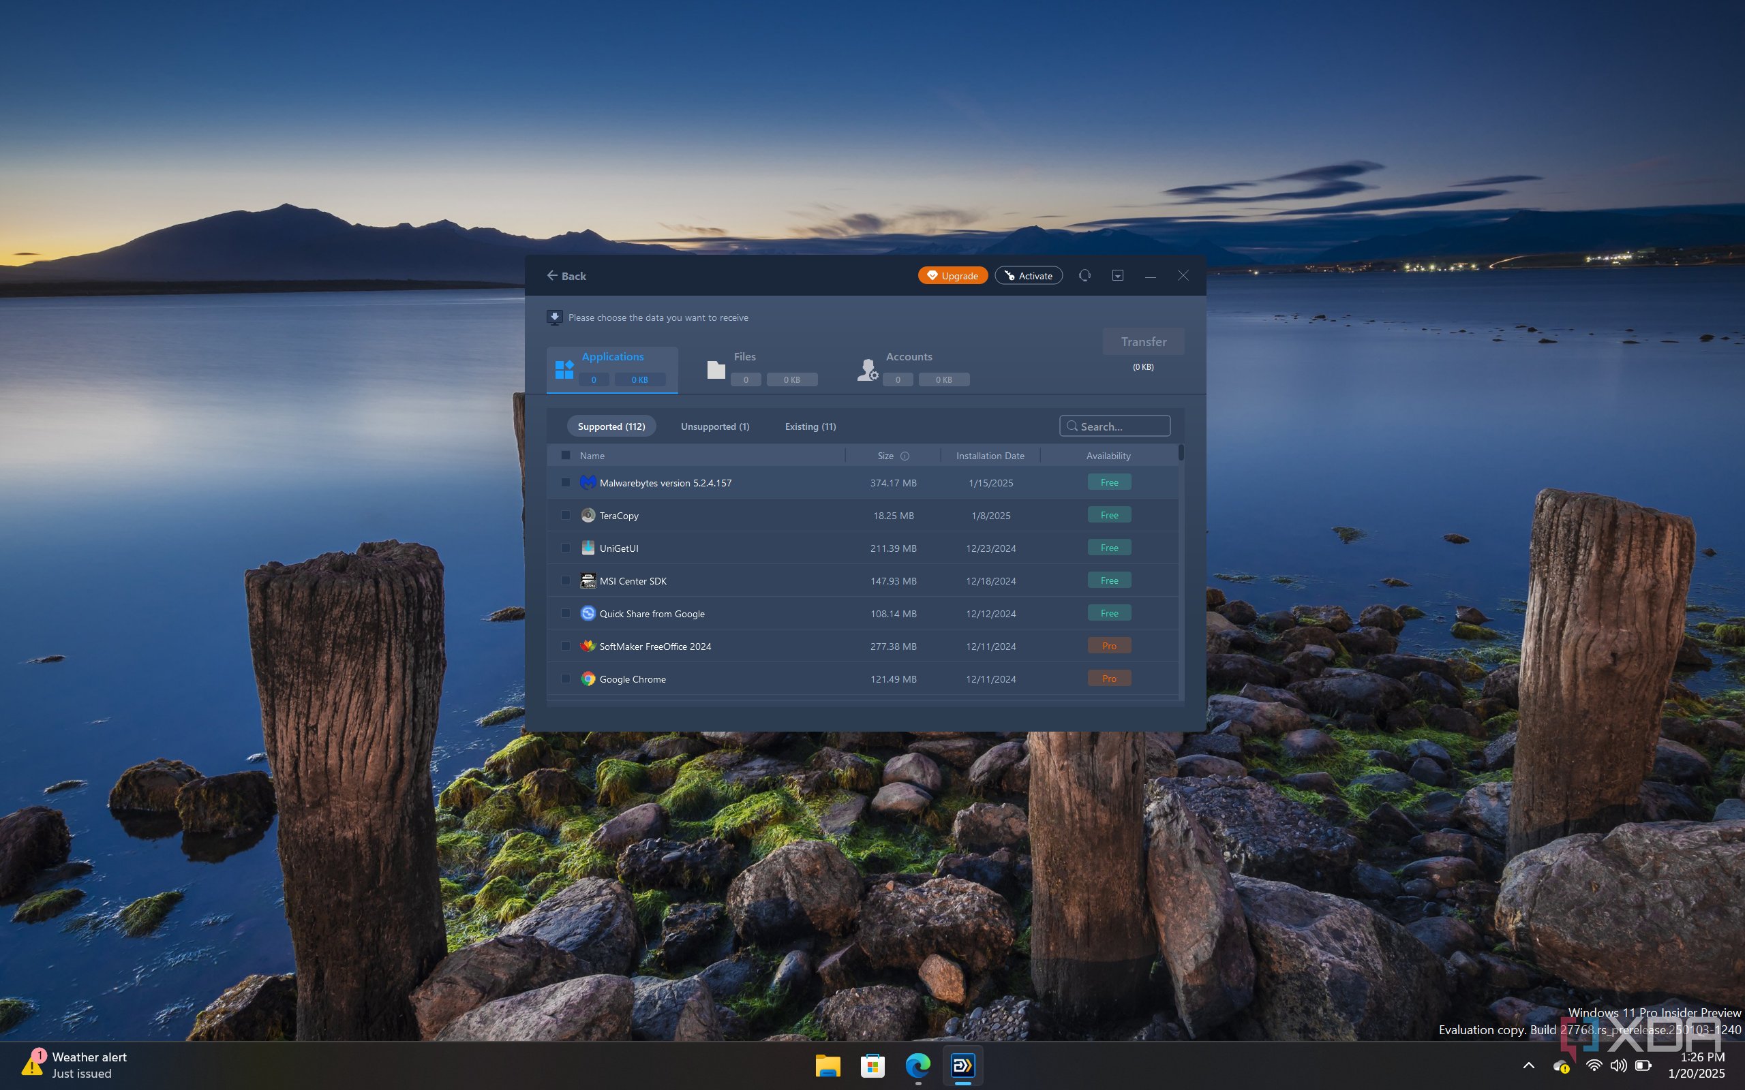This screenshot has width=1745, height=1090.
Task: Click the Google Chrome app icon
Action: [588, 679]
